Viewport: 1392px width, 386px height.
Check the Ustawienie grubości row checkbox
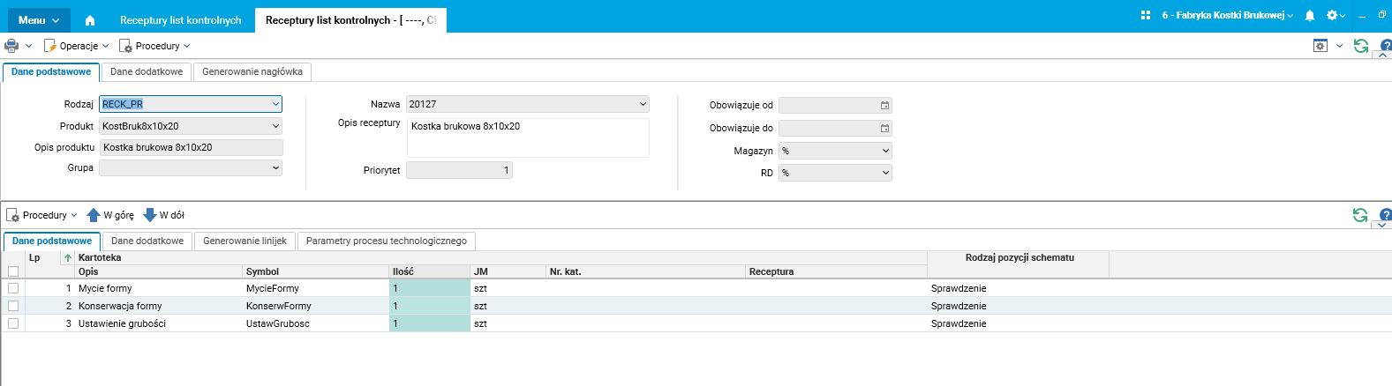tap(13, 323)
